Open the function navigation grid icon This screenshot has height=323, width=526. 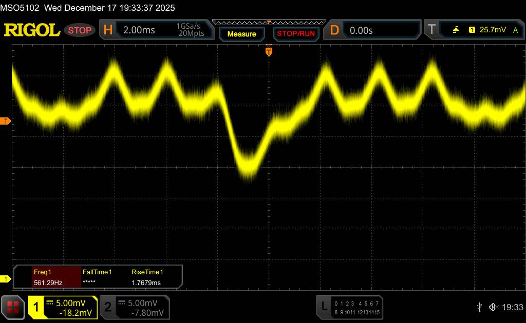(13, 307)
